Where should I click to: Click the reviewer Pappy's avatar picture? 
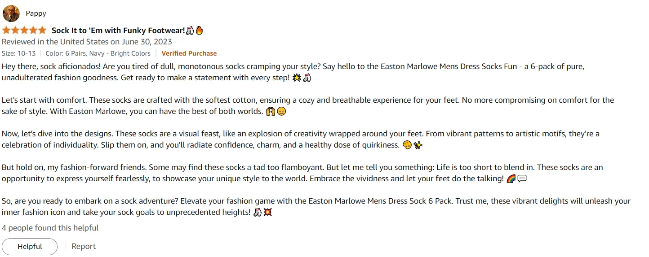(11, 13)
